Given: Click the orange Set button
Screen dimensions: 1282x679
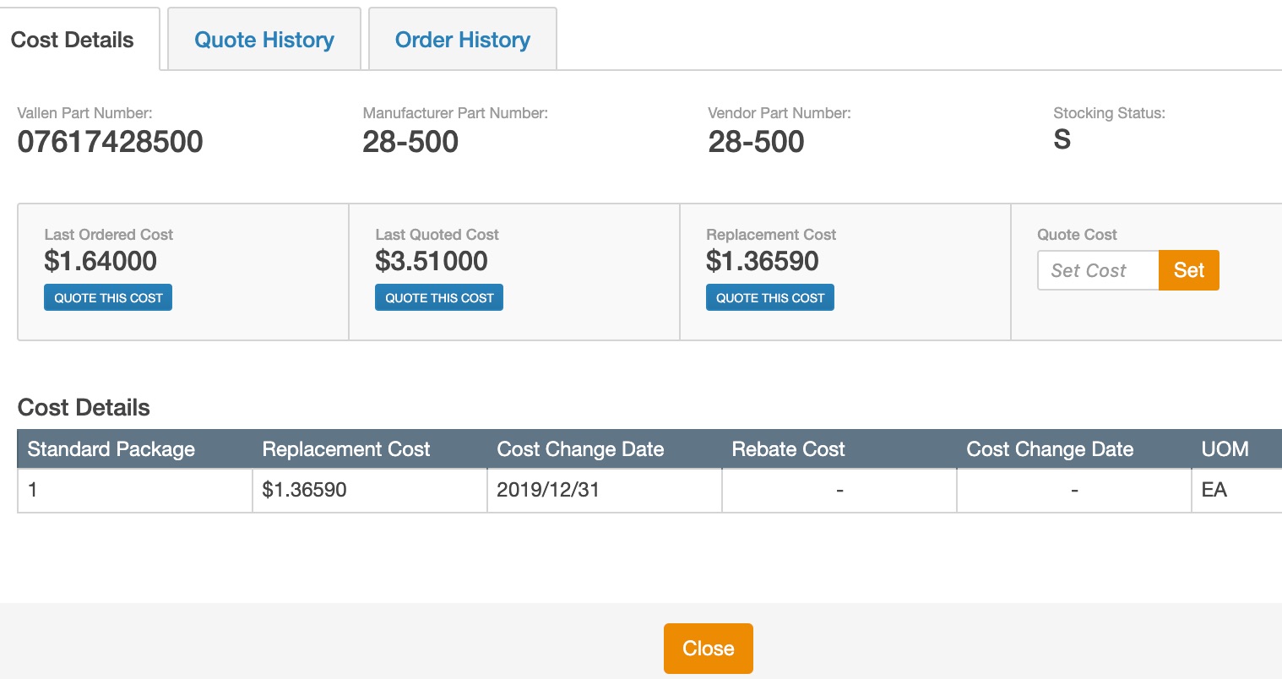Looking at the screenshot, I should tap(1188, 270).
